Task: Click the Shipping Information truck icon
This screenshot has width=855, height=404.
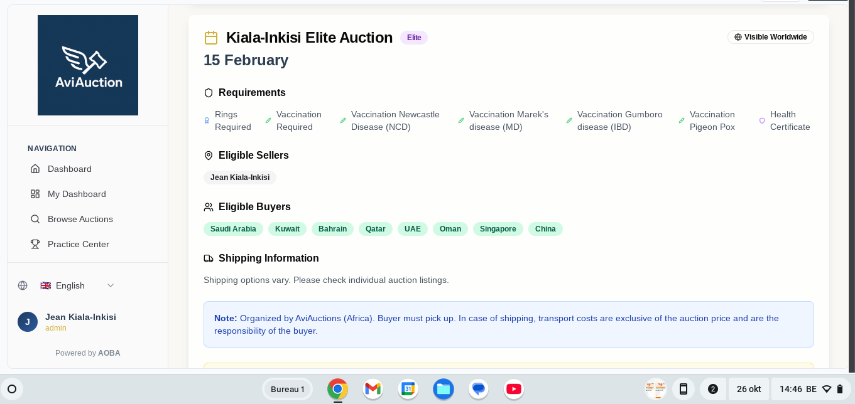Action: coord(209,258)
